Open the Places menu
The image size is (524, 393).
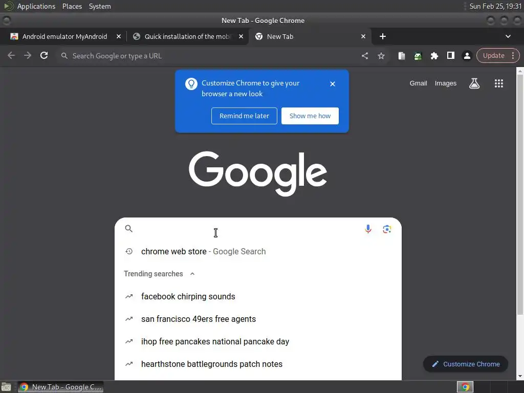(x=72, y=6)
